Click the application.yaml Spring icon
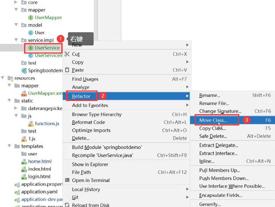The height and width of the screenshot is (207, 275). pos(17,192)
